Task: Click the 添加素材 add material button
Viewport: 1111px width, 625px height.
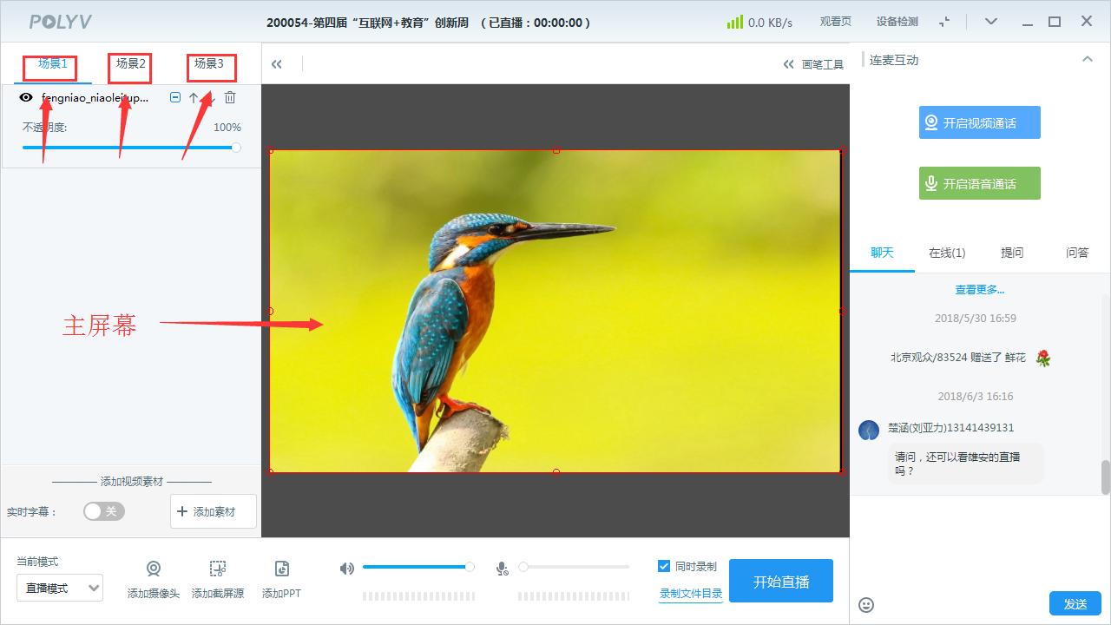Action: point(214,511)
